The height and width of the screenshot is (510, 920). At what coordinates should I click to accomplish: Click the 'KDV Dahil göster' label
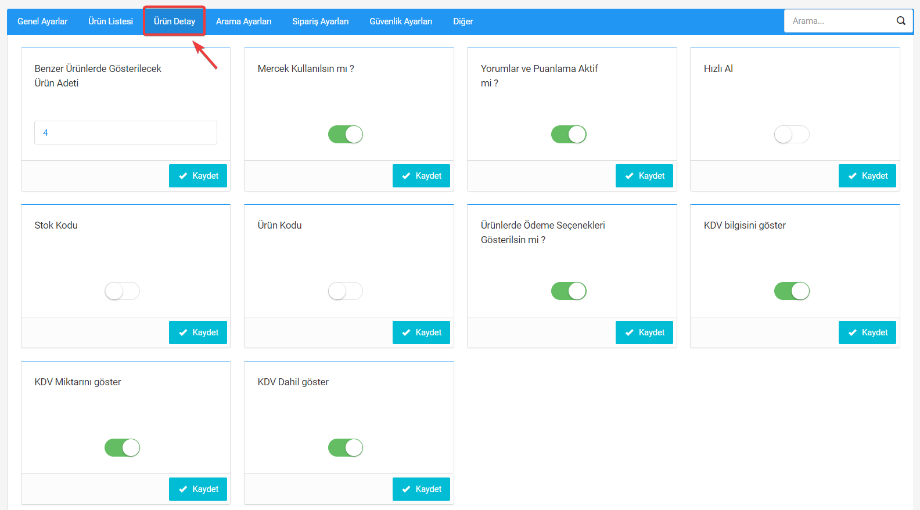[293, 382]
